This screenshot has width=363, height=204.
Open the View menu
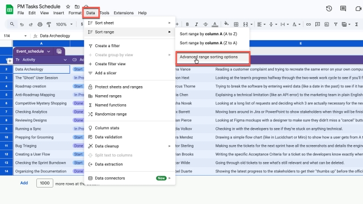tap(44, 13)
